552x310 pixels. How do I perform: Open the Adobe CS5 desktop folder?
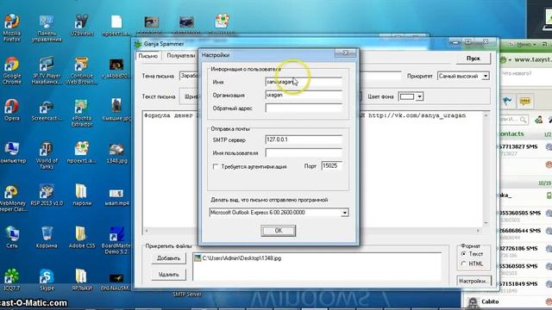[x=82, y=237]
